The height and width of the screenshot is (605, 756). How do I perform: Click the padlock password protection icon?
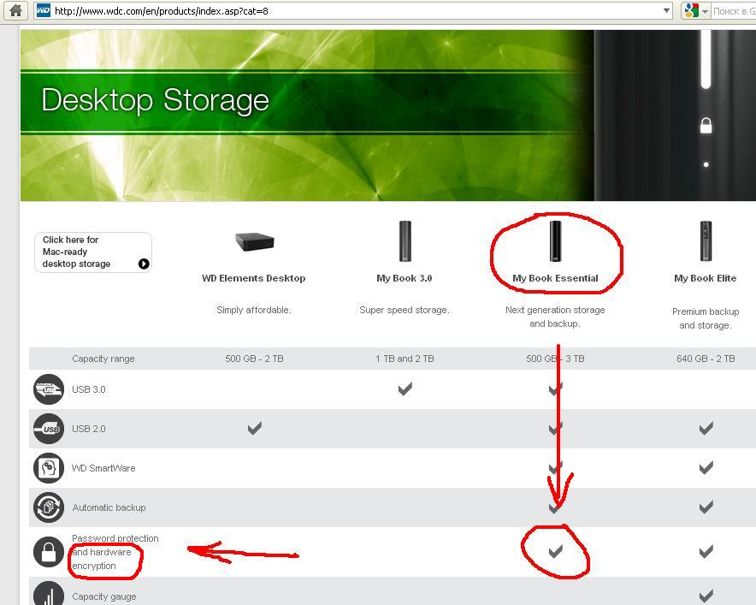(48, 552)
